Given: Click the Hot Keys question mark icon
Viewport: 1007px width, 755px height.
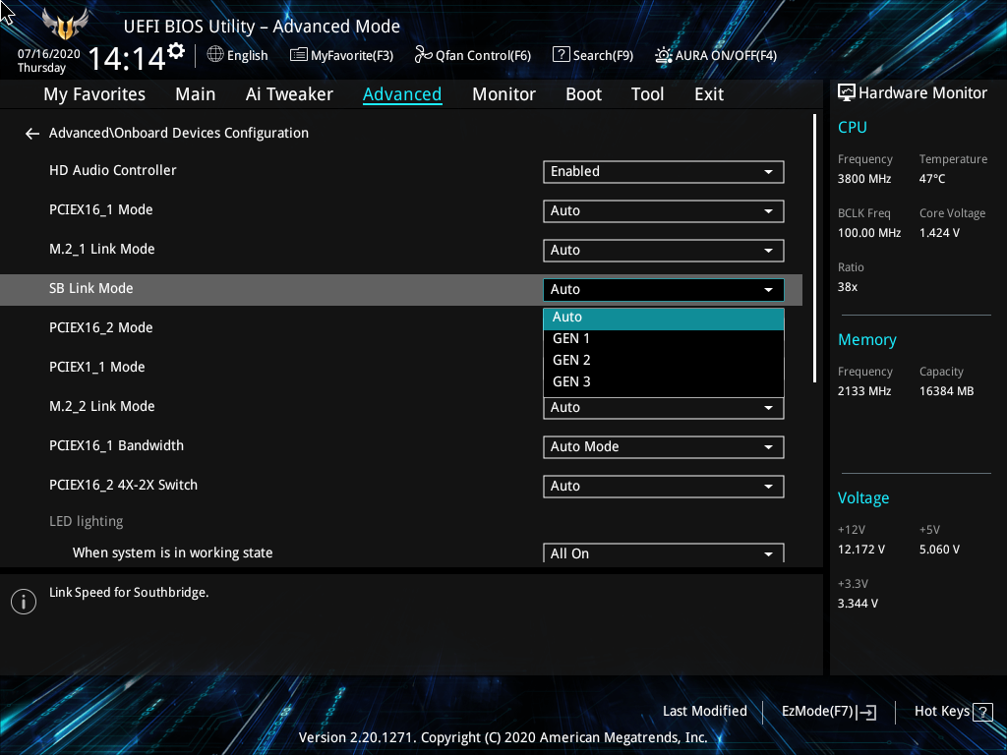Looking at the screenshot, I should pyautogui.click(x=982, y=712).
